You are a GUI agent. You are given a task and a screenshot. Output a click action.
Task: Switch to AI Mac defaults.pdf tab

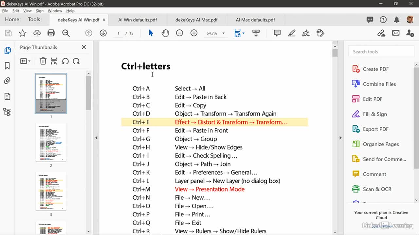tap(255, 20)
